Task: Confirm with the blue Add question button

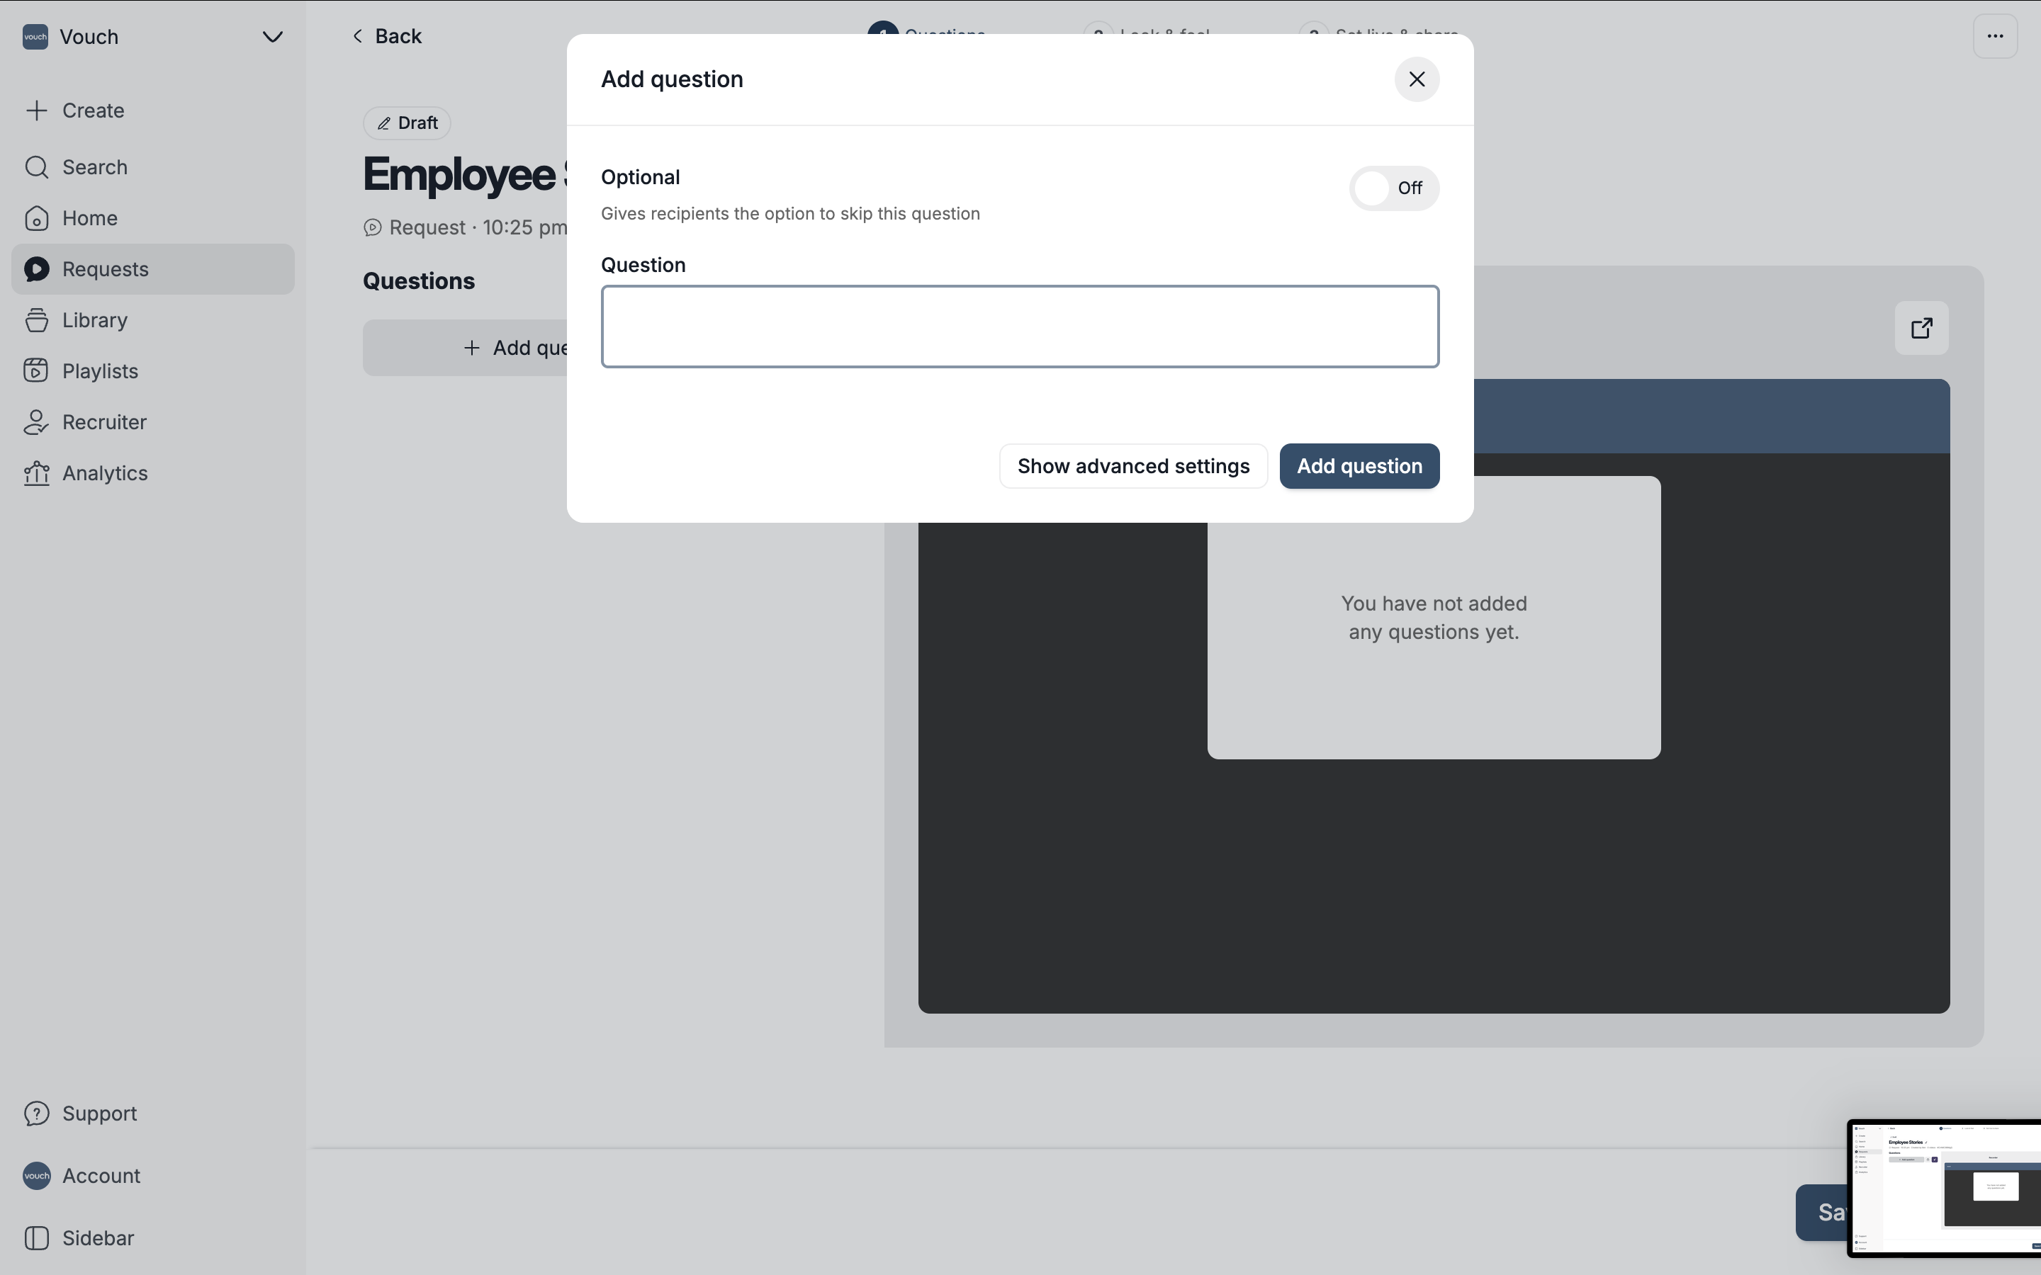Action: click(x=1359, y=466)
